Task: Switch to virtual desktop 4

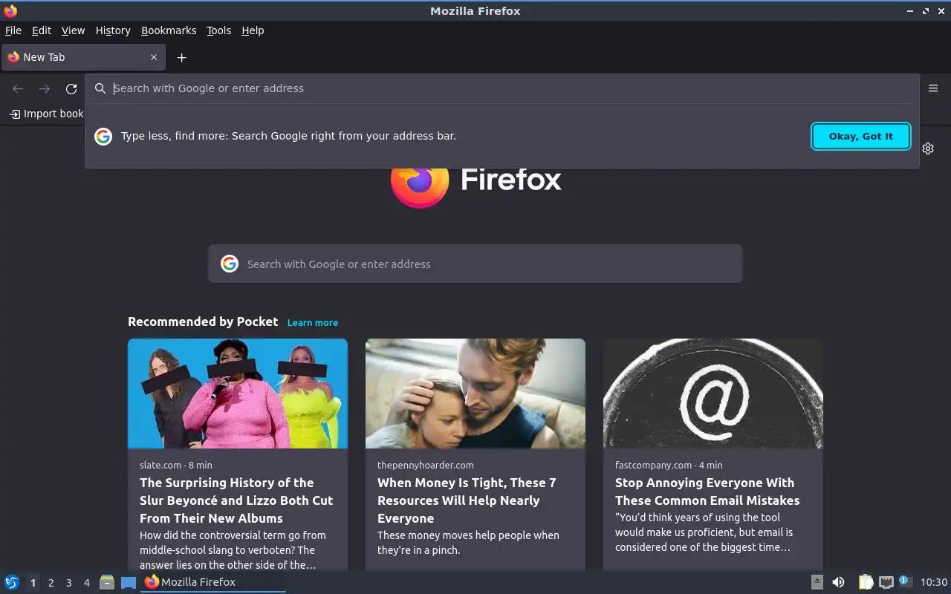Action: point(86,583)
